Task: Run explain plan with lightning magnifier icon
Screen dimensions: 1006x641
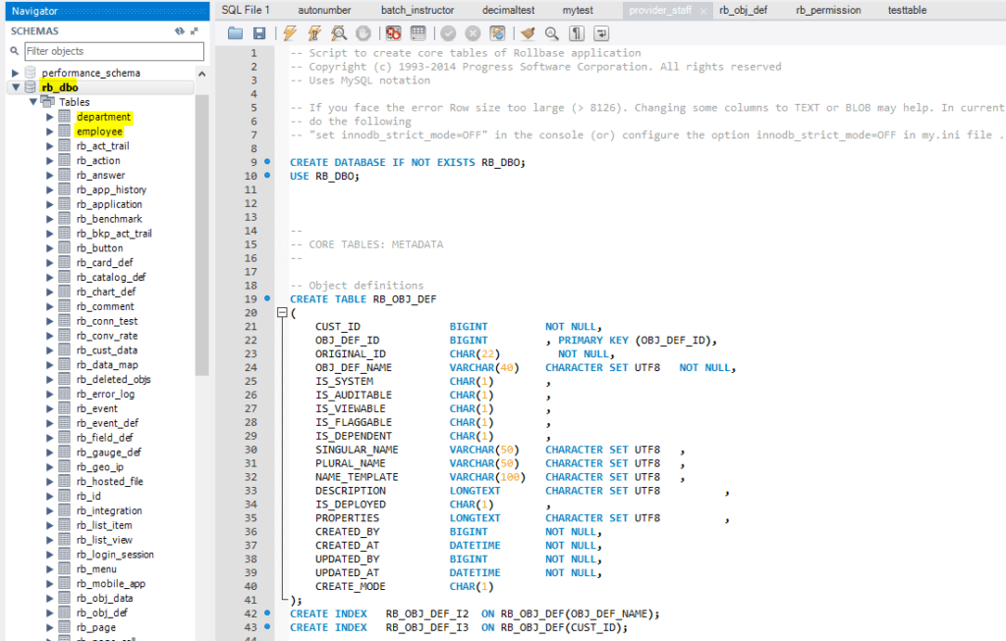Action: click(x=339, y=33)
